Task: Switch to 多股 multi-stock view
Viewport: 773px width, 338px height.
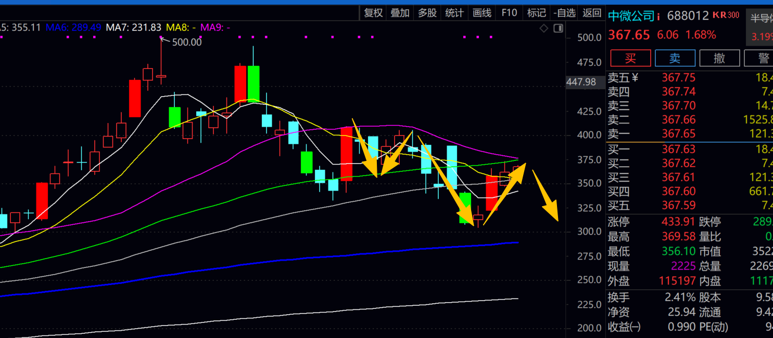Action: click(x=427, y=13)
